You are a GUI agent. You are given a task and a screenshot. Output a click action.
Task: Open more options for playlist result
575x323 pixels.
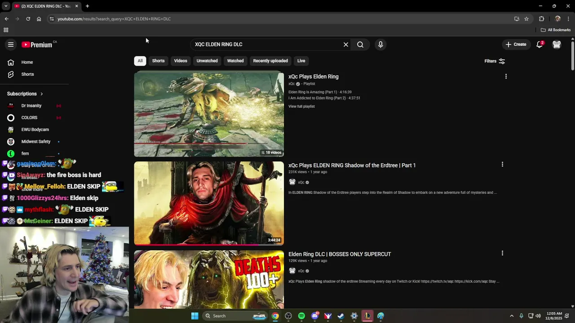click(x=506, y=77)
